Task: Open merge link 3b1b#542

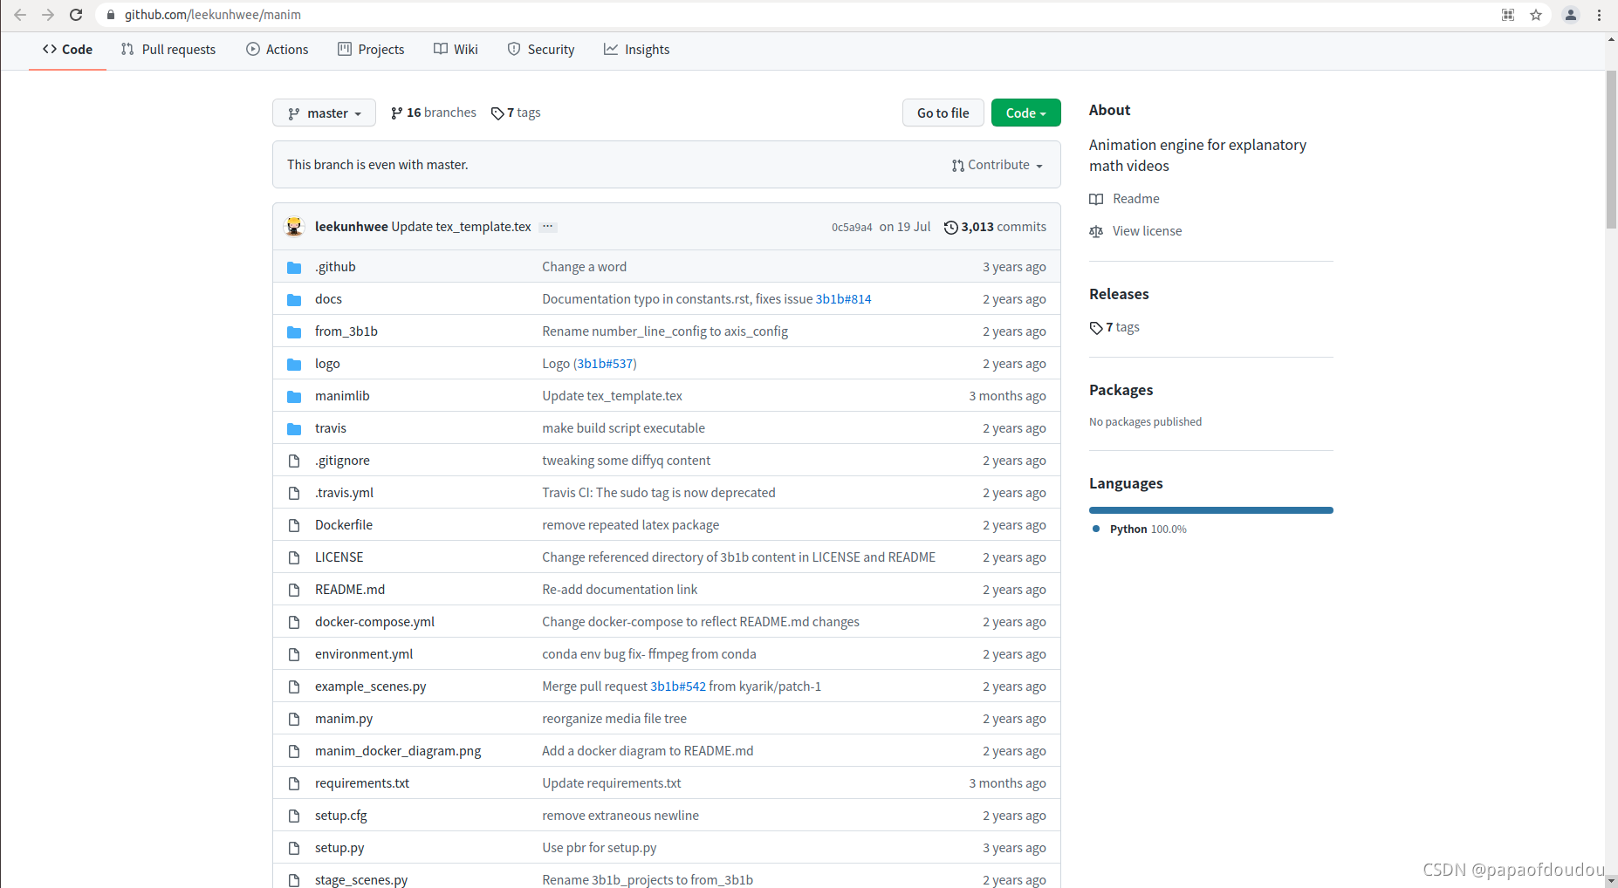Action: pos(678,686)
